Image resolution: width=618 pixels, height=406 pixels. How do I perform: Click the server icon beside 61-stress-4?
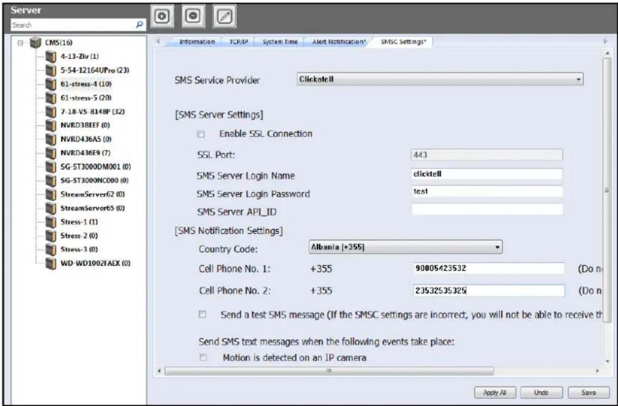(x=51, y=84)
